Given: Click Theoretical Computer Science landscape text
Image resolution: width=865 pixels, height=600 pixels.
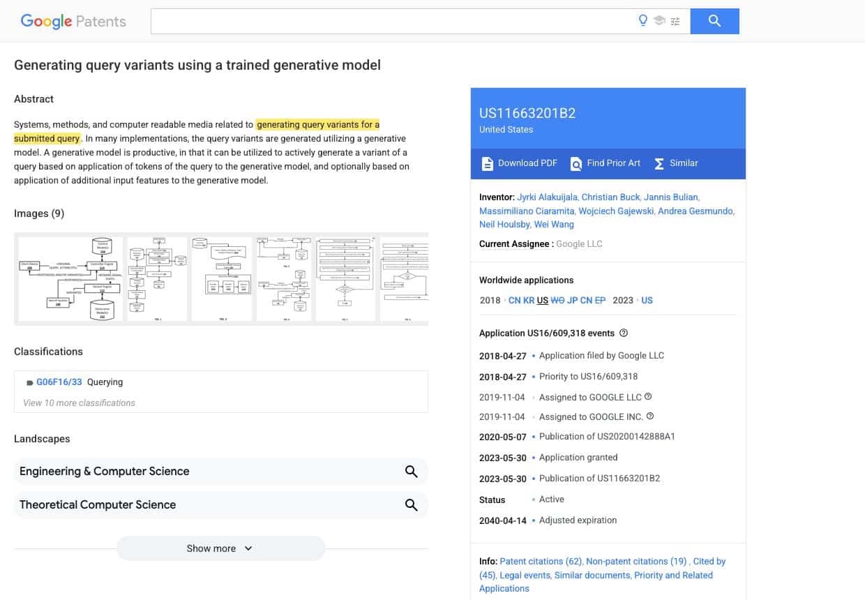Looking at the screenshot, I should [x=98, y=504].
